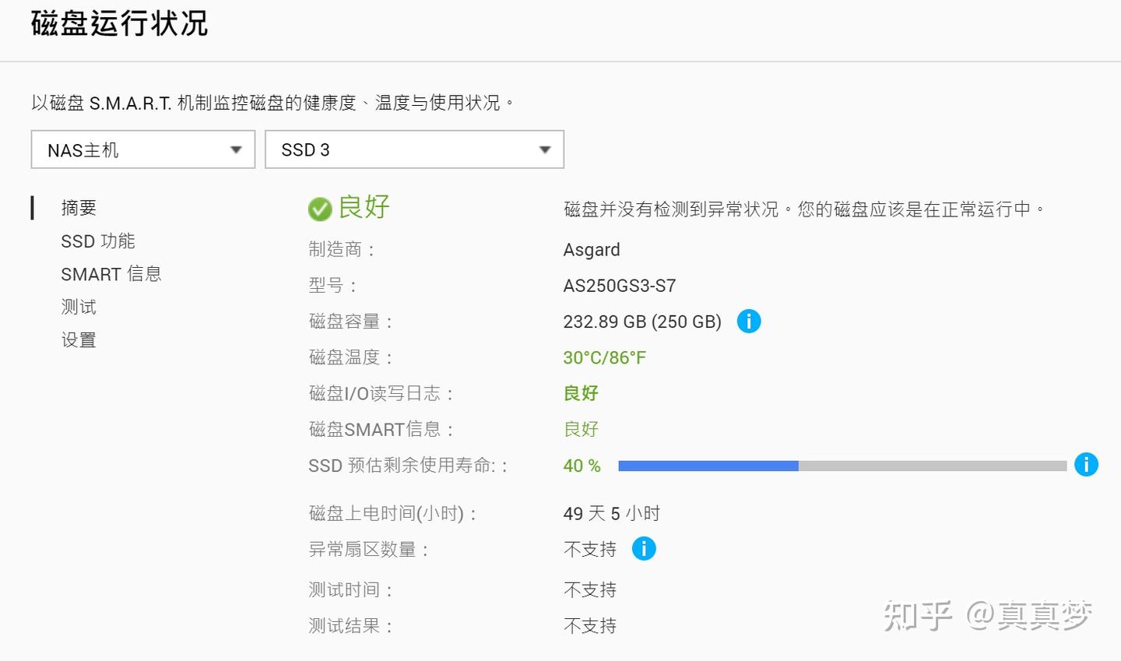Click the arrow on the SSD 3 dropdown
The width and height of the screenshot is (1121, 661).
(x=545, y=150)
